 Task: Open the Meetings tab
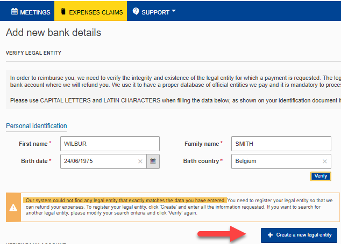(31, 12)
